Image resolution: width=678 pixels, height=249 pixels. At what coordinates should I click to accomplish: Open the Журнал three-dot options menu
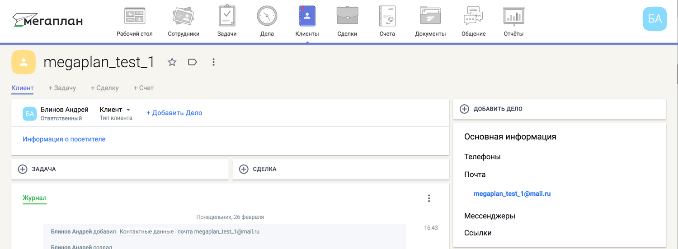[x=428, y=198]
